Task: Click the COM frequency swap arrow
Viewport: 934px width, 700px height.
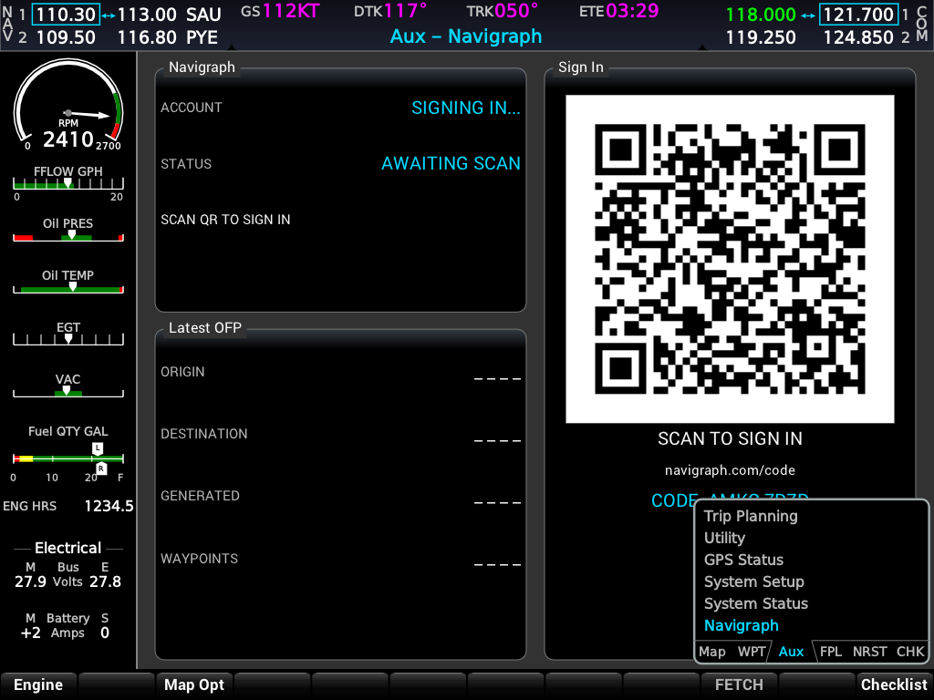Action: pos(808,15)
